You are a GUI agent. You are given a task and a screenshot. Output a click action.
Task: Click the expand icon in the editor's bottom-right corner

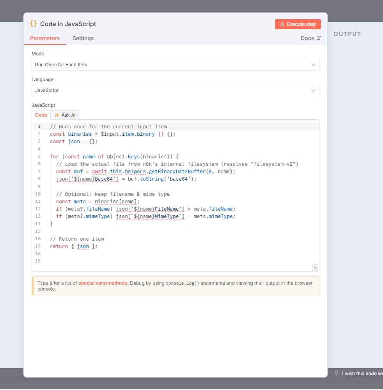(316, 268)
